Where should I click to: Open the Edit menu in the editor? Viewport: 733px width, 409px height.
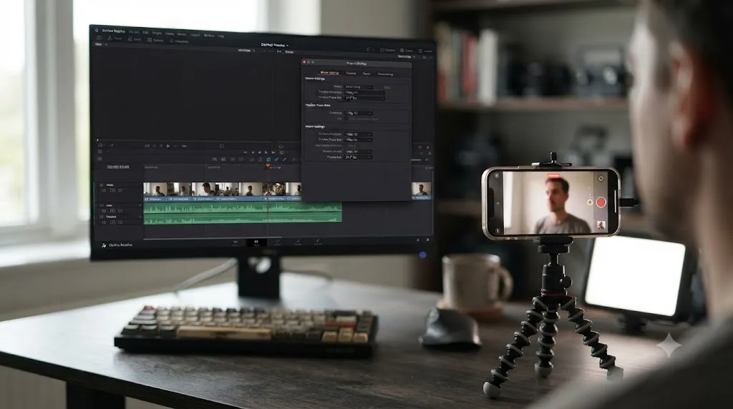pyautogui.click(x=145, y=33)
